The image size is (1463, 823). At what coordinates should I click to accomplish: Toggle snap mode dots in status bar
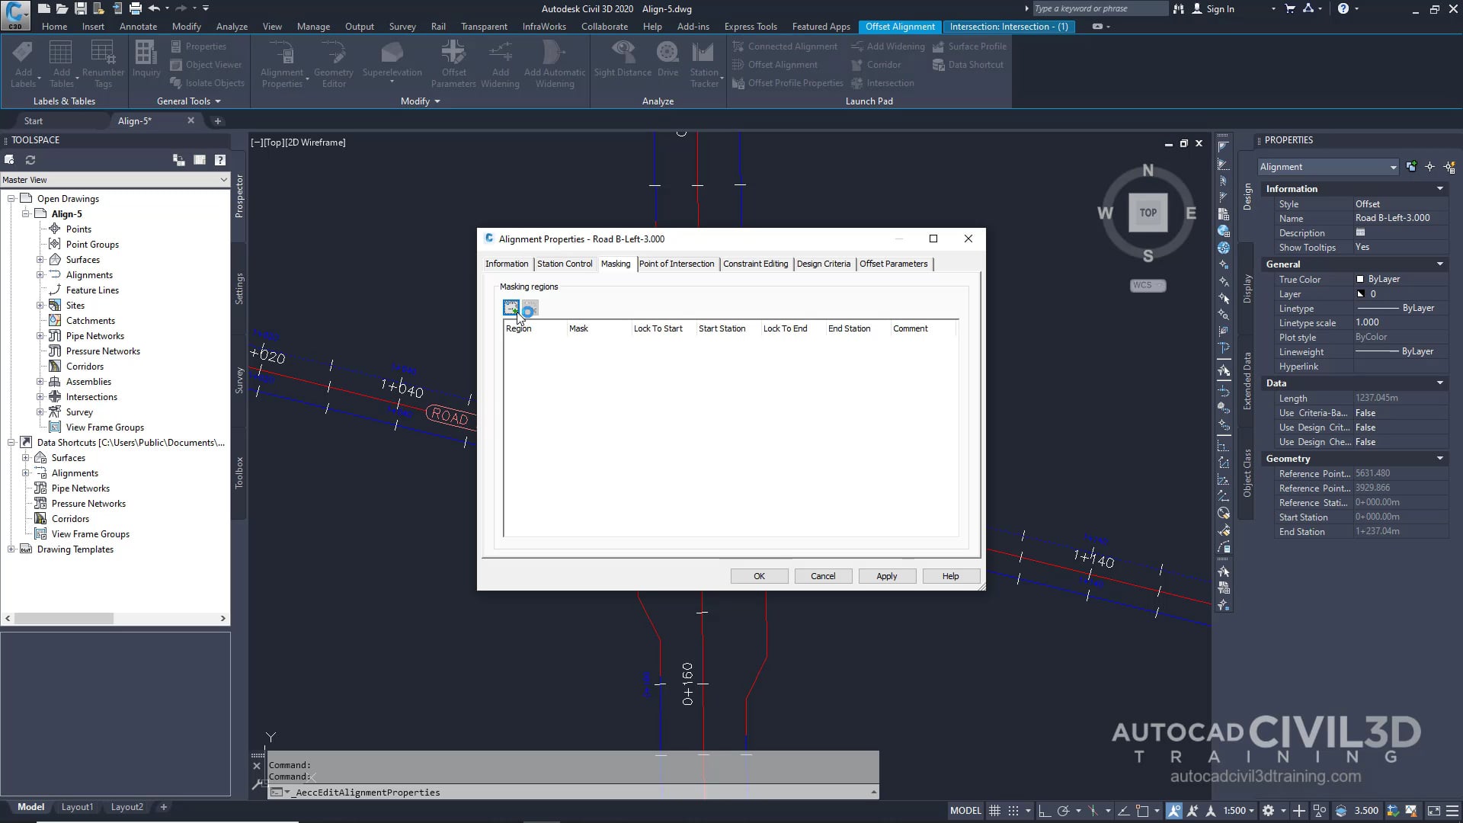coord(1013,811)
